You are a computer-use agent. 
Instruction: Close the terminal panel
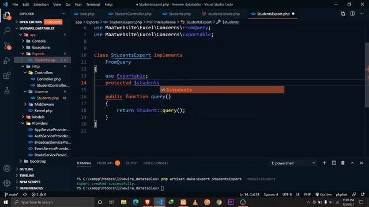click(362, 163)
